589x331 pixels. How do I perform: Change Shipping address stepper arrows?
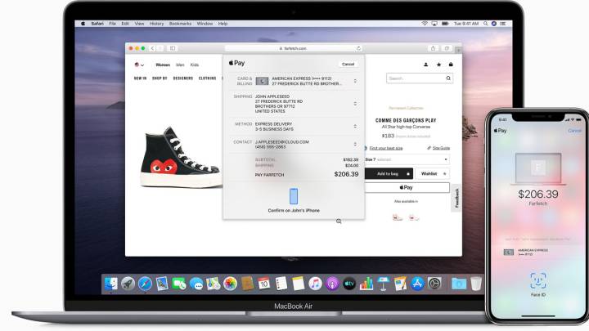(355, 104)
